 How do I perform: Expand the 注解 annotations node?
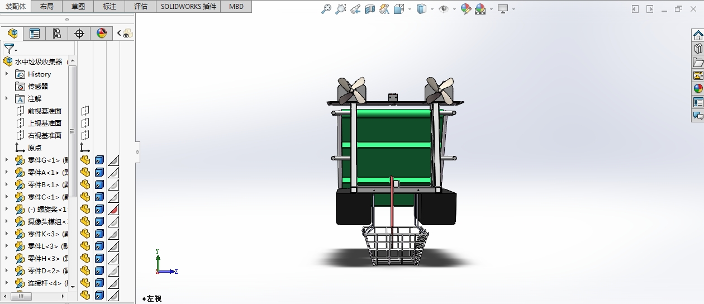[x=7, y=98]
